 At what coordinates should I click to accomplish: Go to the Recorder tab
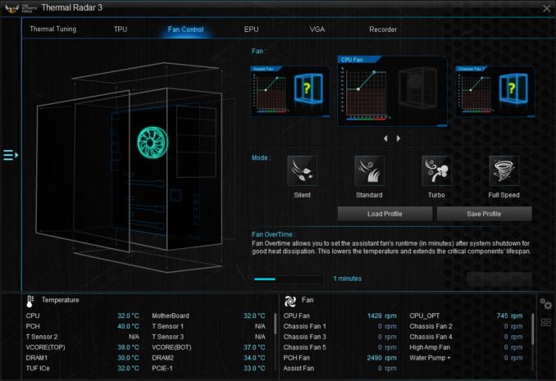point(383,29)
